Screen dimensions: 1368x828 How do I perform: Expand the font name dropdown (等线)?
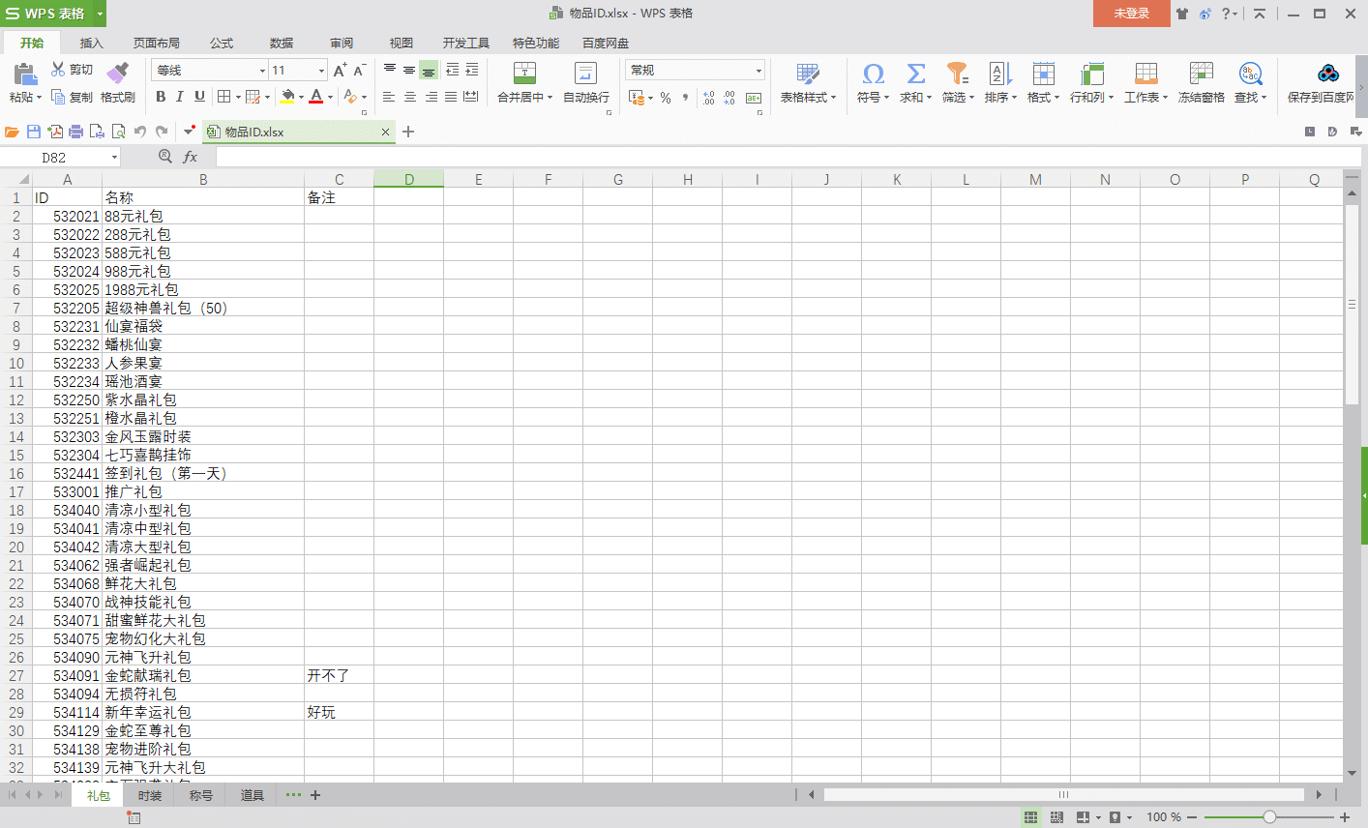click(x=262, y=71)
